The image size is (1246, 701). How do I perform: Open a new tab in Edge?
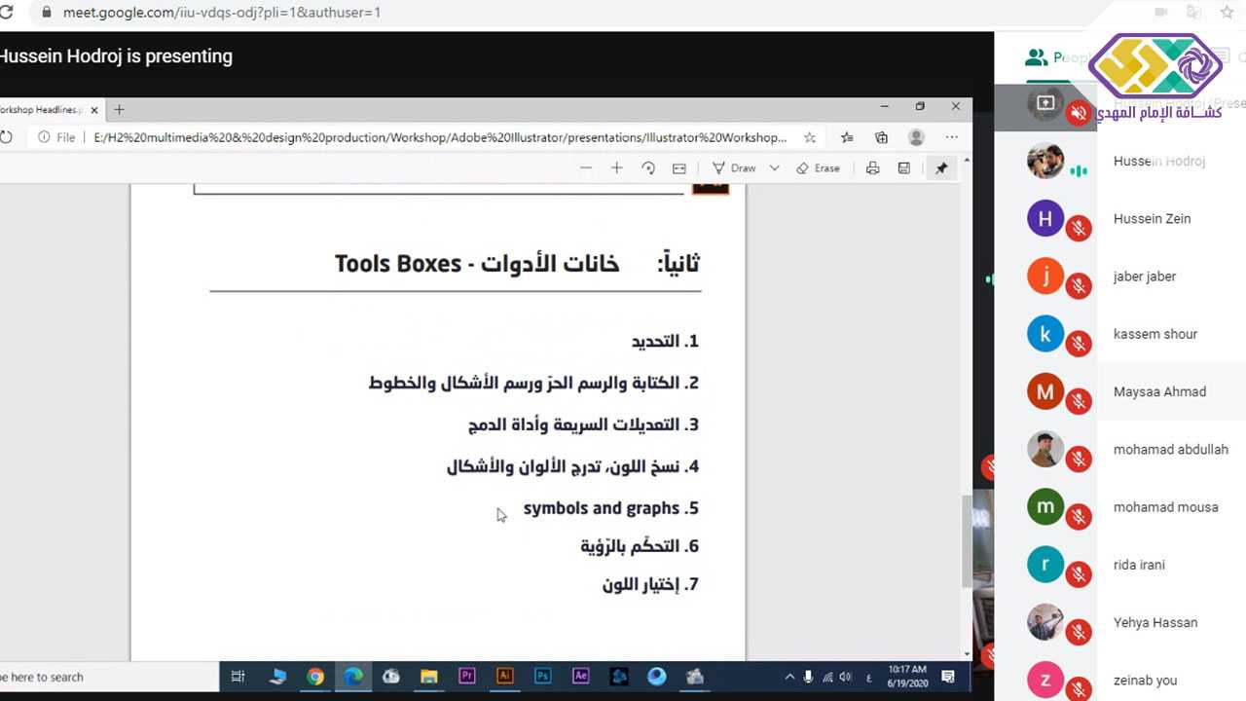pos(119,109)
